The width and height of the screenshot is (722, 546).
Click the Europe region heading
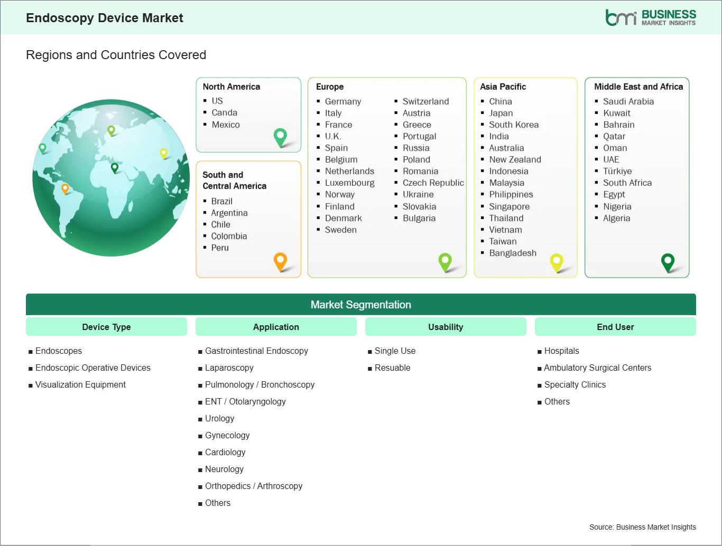tap(330, 87)
